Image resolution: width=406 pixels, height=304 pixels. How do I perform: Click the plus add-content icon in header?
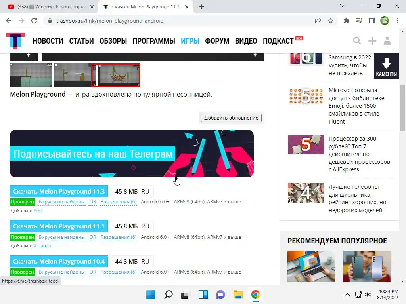tap(372, 41)
